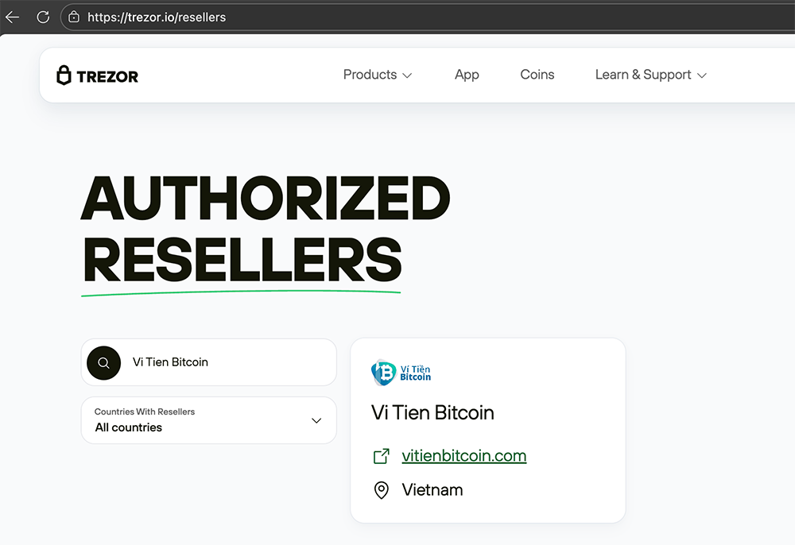
Task: Click the external link icon beside vitienbitcoin.com
Action: click(x=382, y=456)
